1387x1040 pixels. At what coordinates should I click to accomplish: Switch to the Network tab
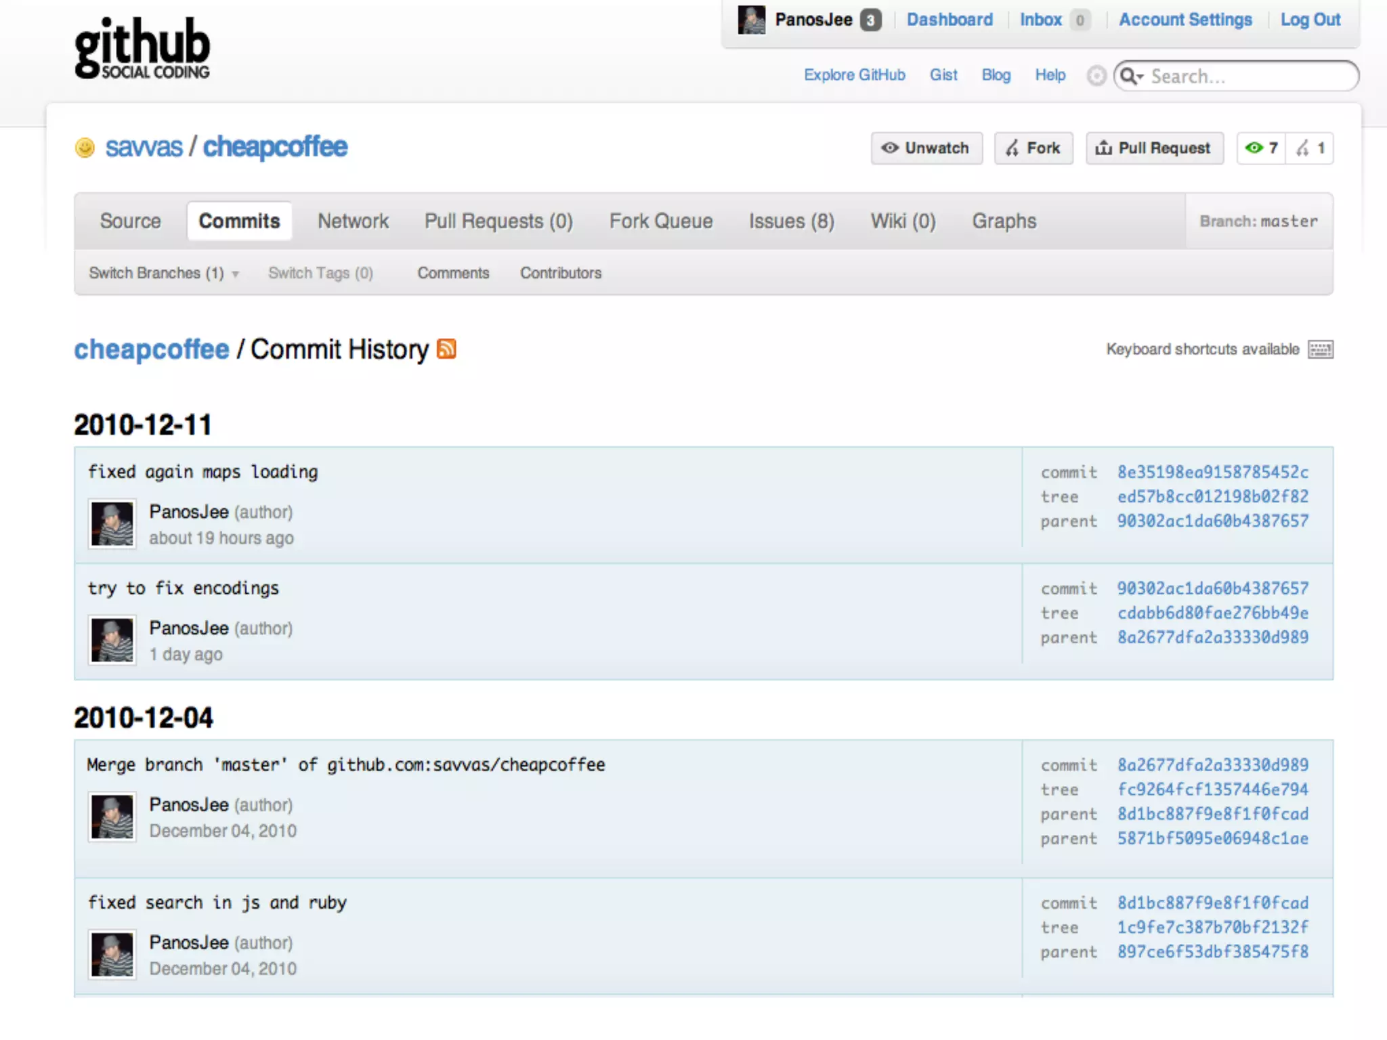pos(353,221)
